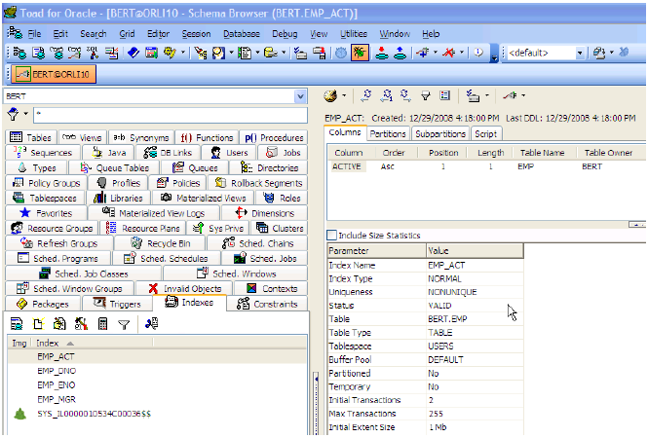The image size is (648, 438).
Task: Click the highlighted debug bug toolbar icon
Action: pyautogui.click(x=360, y=53)
